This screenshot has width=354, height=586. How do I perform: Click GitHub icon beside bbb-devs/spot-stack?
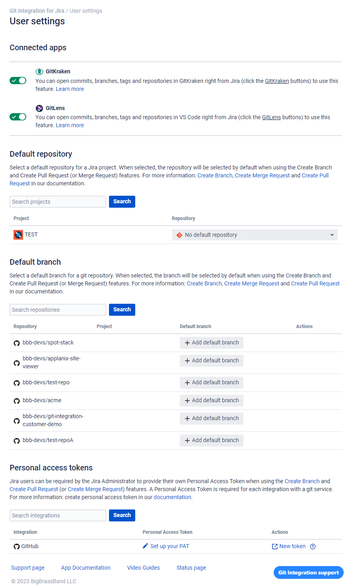tap(17, 343)
